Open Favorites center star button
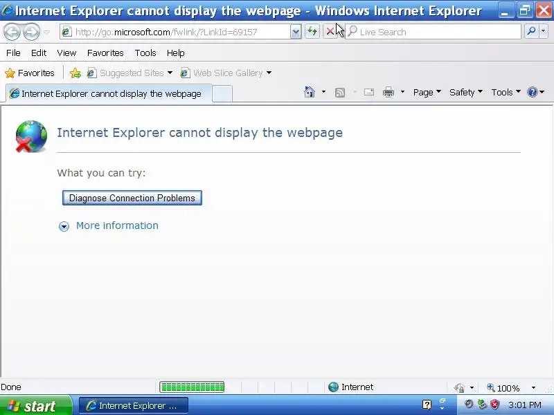The image size is (554, 415). tap(30, 73)
